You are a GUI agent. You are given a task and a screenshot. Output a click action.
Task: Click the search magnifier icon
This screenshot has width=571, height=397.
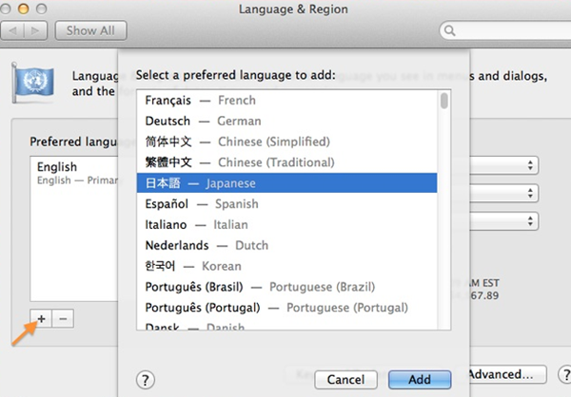coord(447,32)
